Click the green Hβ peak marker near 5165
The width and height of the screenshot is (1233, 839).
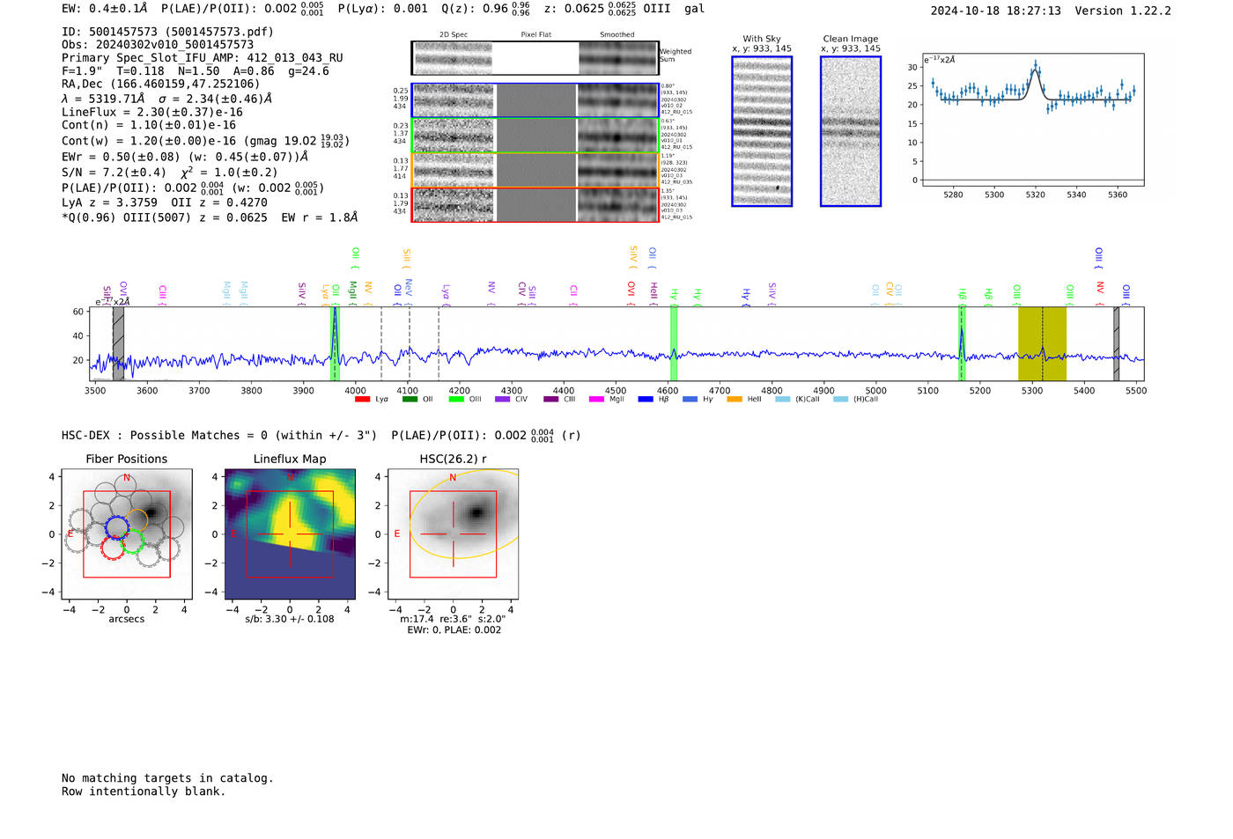tap(962, 343)
